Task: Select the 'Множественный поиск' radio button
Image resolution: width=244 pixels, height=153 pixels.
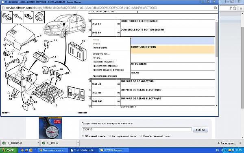Action: coord(141,136)
